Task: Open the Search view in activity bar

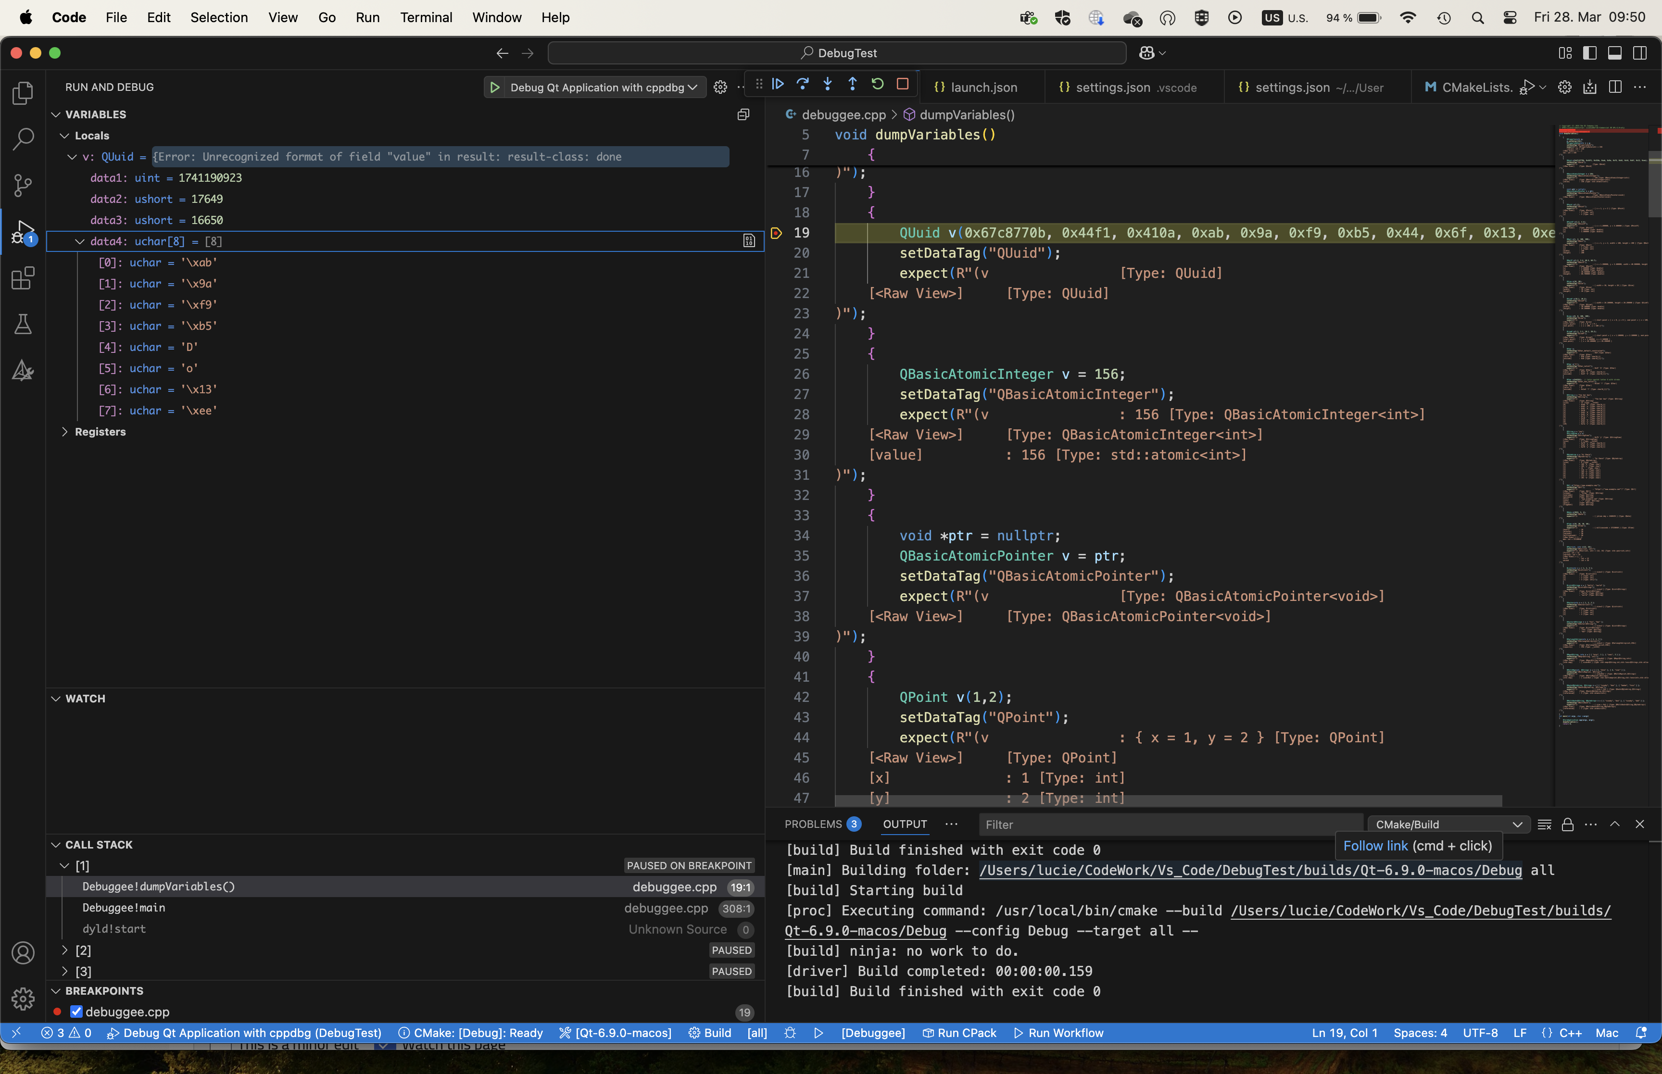Action: click(x=23, y=139)
